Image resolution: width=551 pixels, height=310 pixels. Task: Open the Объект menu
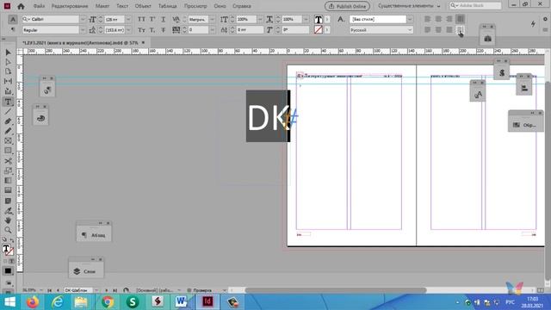(143, 6)
